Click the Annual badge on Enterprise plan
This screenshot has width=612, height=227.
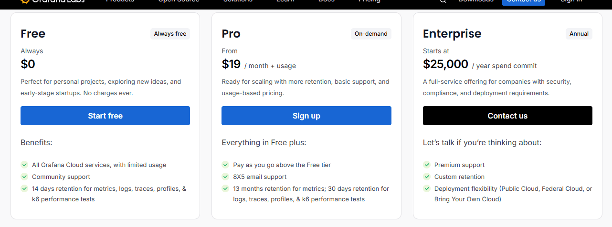(579, 34)
